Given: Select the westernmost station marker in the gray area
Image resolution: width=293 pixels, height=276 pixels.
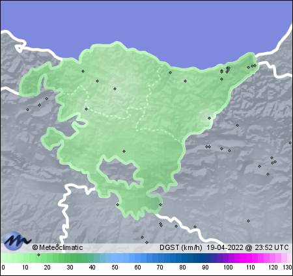Looking at the screenshot, I should coord(27,109).
